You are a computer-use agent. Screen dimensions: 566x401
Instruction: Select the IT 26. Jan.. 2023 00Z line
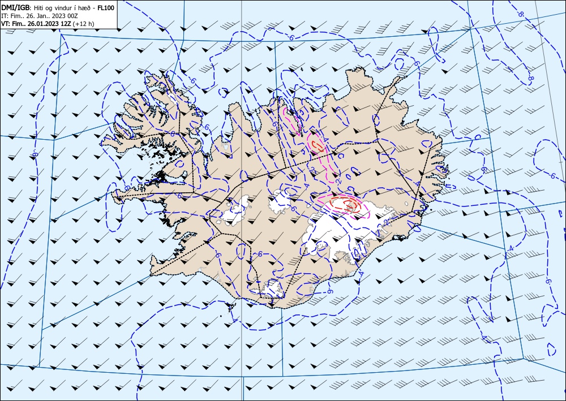tap(40, 16)
